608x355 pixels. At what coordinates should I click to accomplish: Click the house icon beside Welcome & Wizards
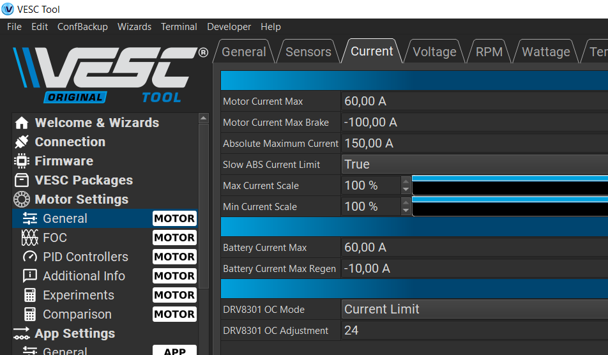tap(22, 123)
